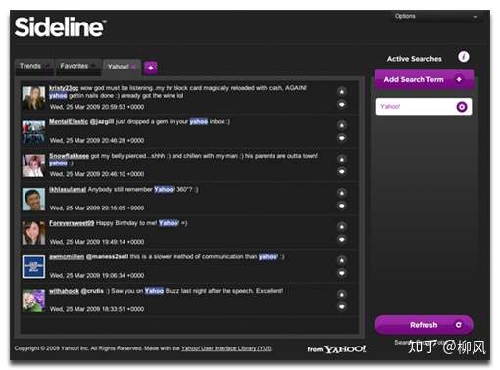This screenshot has width=500, height=370.
Task: Click the lower bubble icon on Foreversweet09's tweet
Action: [x=341, y=240]
